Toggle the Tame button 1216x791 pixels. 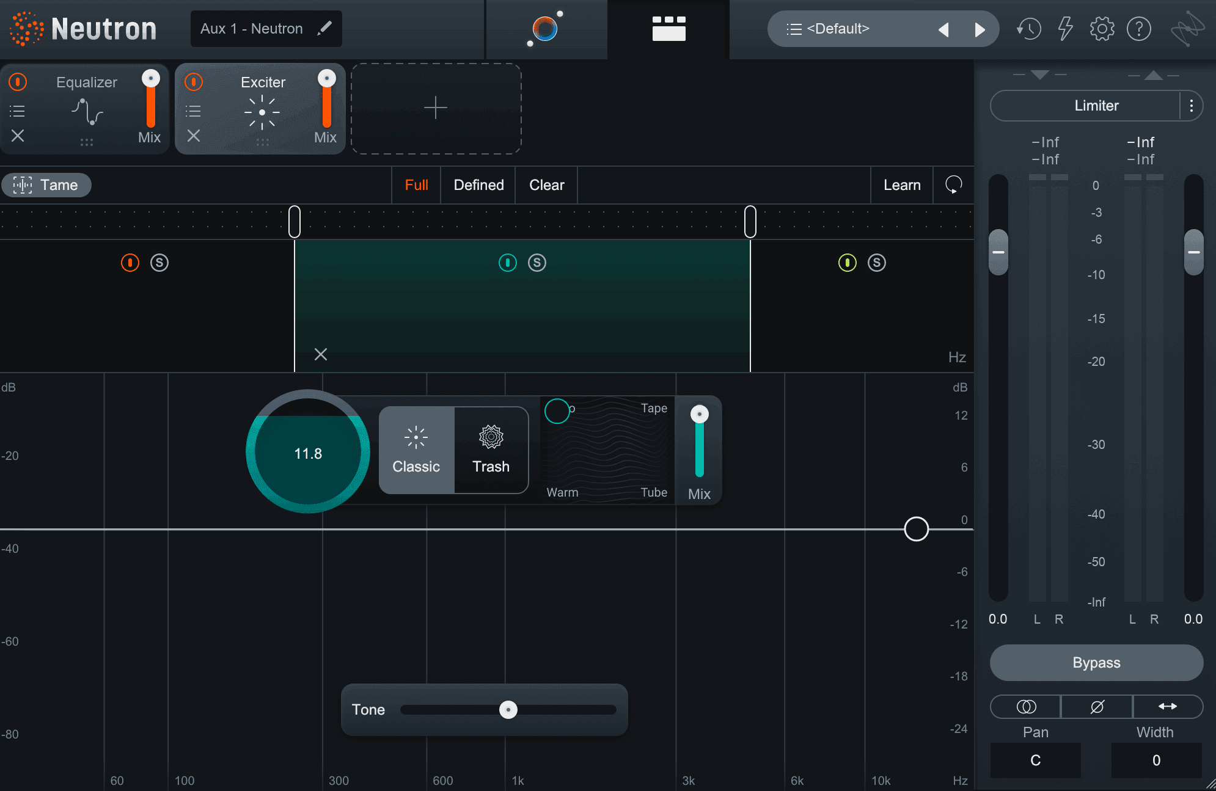click(46, 185)
